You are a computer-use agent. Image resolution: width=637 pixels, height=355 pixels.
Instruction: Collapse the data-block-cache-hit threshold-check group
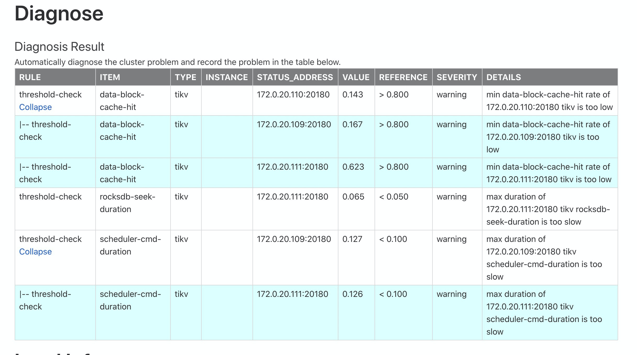pos(35,107)
